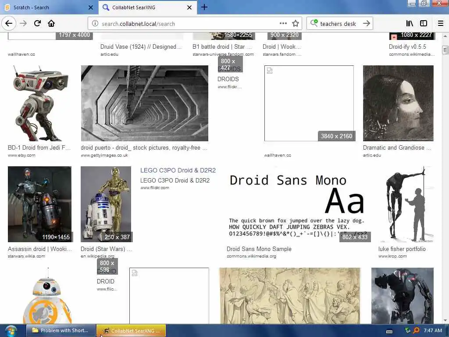
Task: Click the scroll-up arrow of page scrollbar
Action: tap(445, 36)
